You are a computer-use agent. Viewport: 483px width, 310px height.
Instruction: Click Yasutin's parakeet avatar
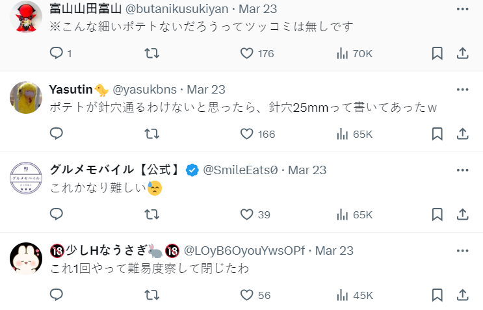coord(26,97)
